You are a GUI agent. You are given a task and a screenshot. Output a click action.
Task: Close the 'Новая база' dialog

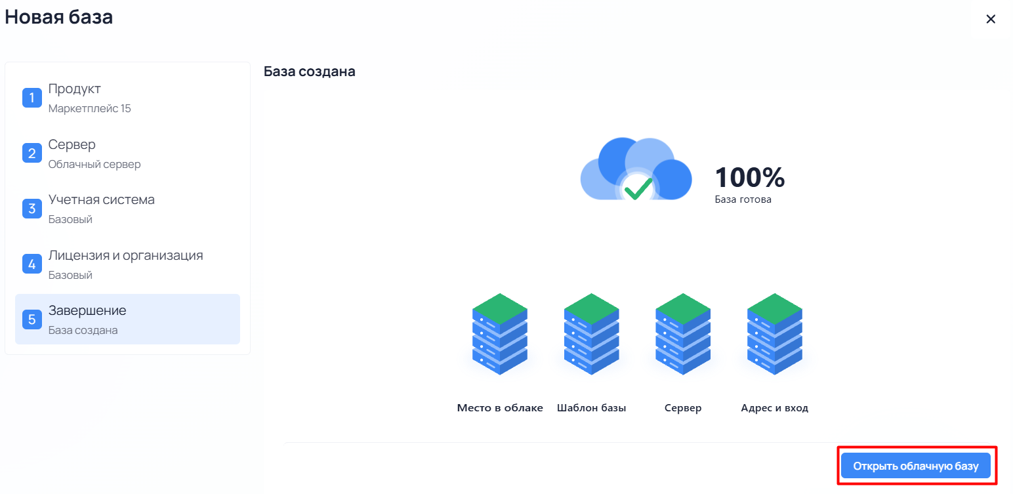(x=991, y=19)
